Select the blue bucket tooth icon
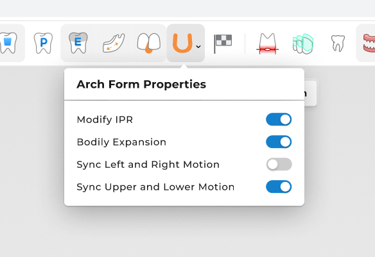 click(8, 43)
